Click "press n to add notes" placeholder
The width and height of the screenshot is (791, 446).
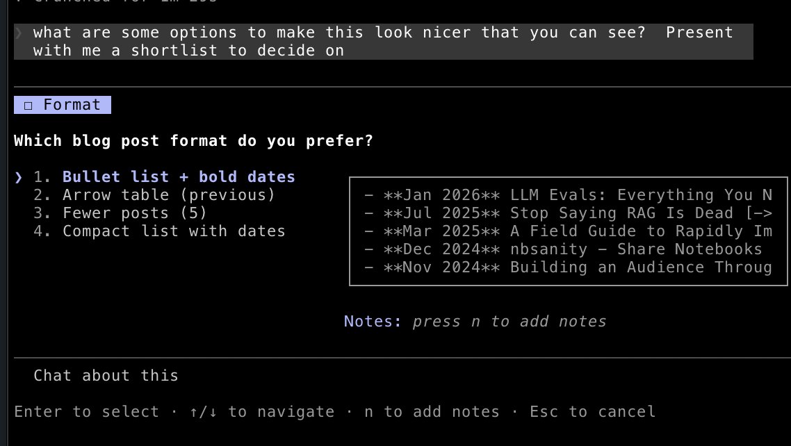pyautogui.click(x=509, y=322)
